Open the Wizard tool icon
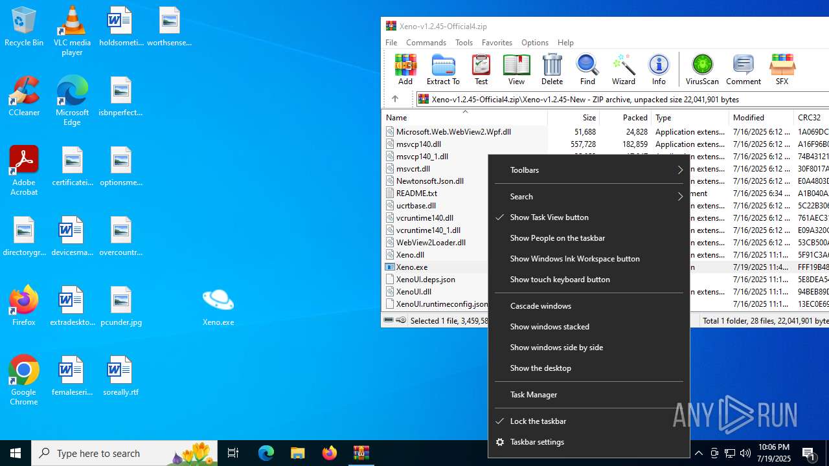Screen dimensions: 829x466 point(624,69)
